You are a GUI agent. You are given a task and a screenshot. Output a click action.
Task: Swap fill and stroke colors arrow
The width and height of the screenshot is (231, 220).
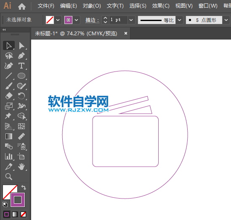tap(24, 188)
